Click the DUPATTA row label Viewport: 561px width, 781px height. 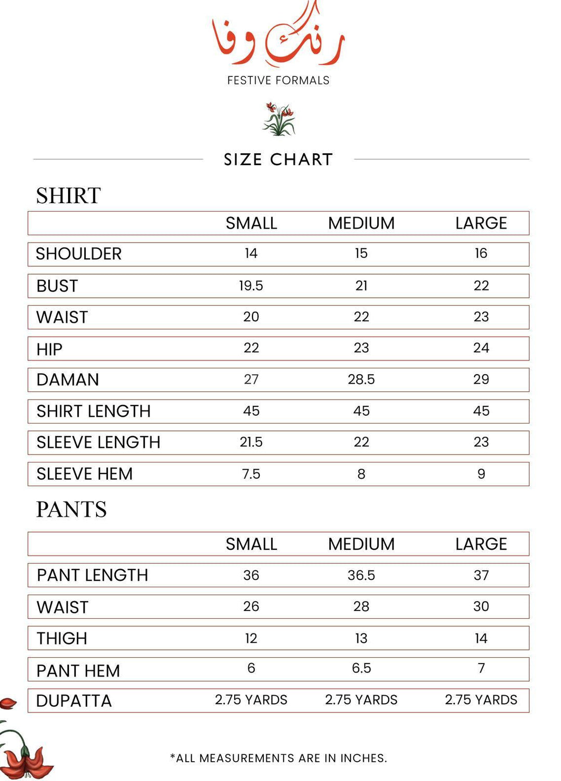pyautogui.click(x=74, y=701)
